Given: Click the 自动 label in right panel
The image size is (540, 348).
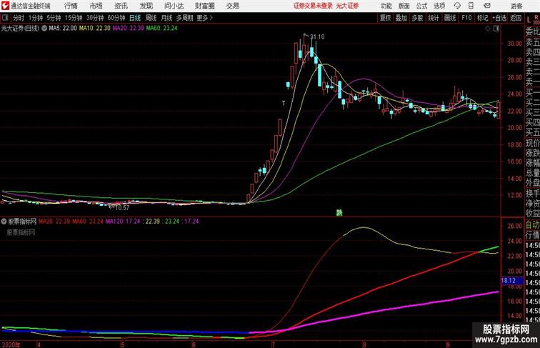Looking at the screenshot, I should coord(532,225).
